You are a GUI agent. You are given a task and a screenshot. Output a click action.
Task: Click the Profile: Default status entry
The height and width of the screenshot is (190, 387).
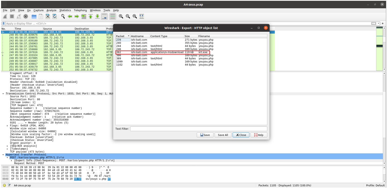coord(375,185)
